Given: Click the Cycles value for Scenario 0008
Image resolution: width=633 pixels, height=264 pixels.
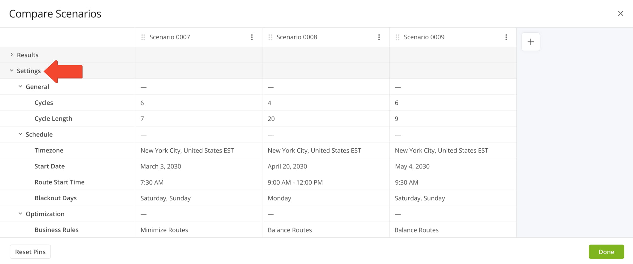Looking at the screenshot, I should tap(269, 103).
